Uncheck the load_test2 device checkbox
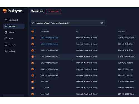 pyautogui.click(x=33, y=82)
